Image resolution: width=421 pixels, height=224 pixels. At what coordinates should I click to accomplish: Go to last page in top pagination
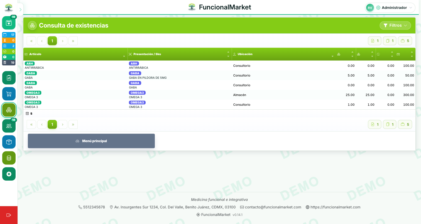pyautogui.click(x=73, y=41)
